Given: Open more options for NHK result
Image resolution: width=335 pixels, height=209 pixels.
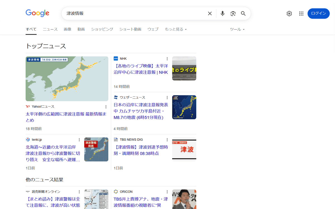Looking at the screenshot, I should (167, 59).
